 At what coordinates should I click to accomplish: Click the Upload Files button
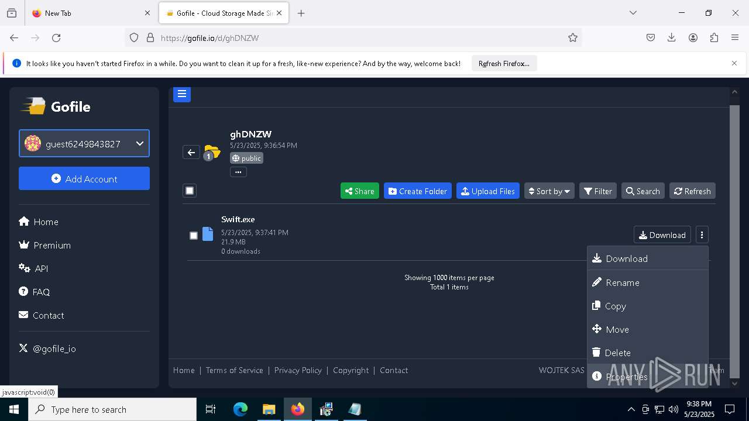488,191
